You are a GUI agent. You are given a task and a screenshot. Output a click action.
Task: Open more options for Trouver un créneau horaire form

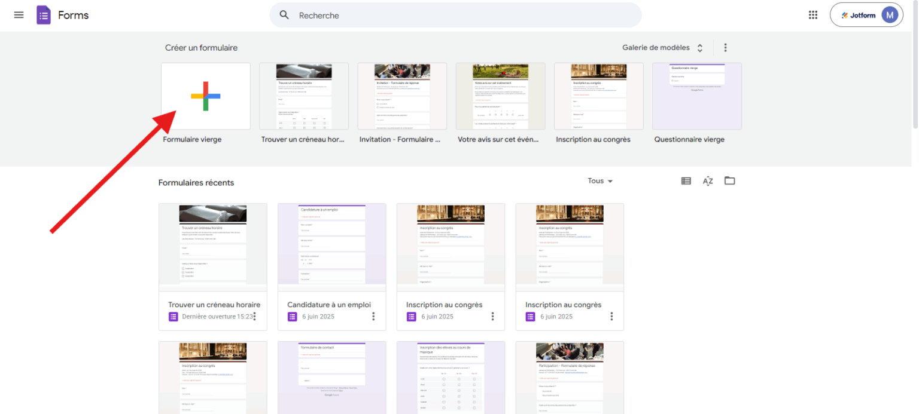254,316
